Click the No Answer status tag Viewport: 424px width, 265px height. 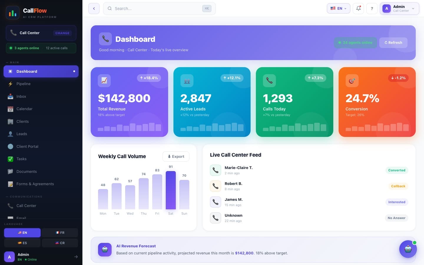click(x=396, y=218)
